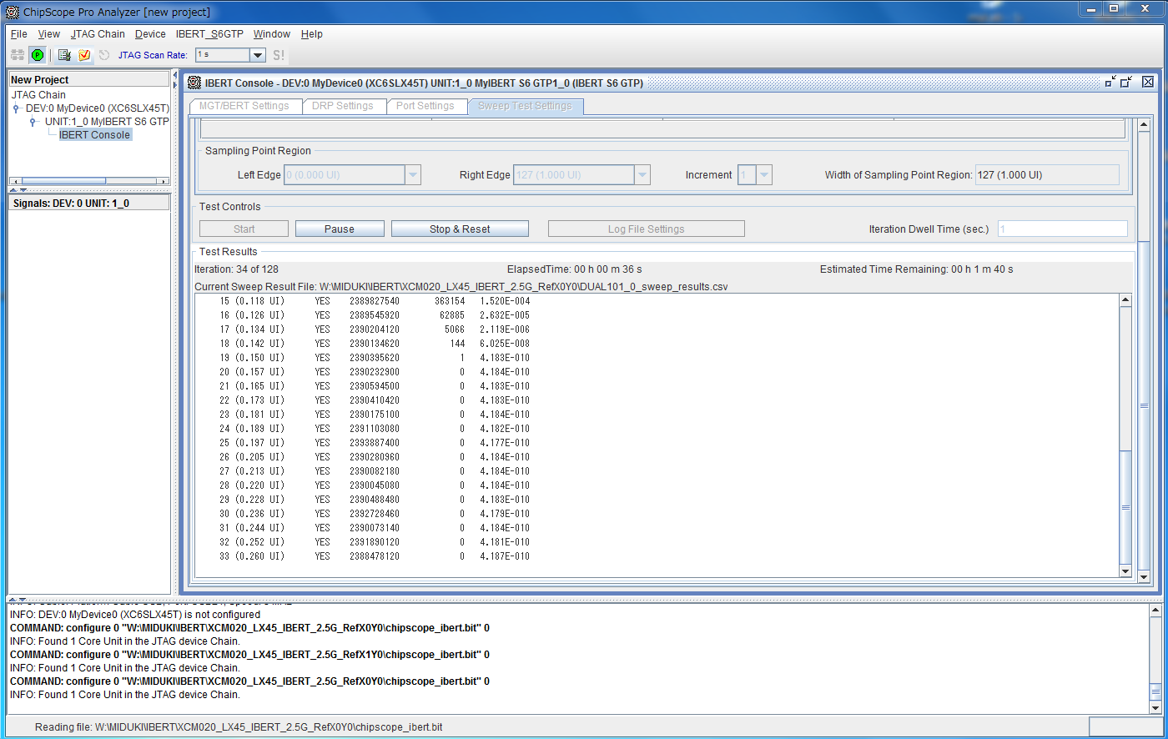Click the yellow note with red checkmark icon

[84, 55]
